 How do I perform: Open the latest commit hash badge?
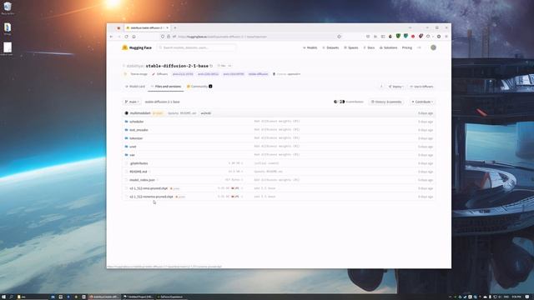point(206,113)
